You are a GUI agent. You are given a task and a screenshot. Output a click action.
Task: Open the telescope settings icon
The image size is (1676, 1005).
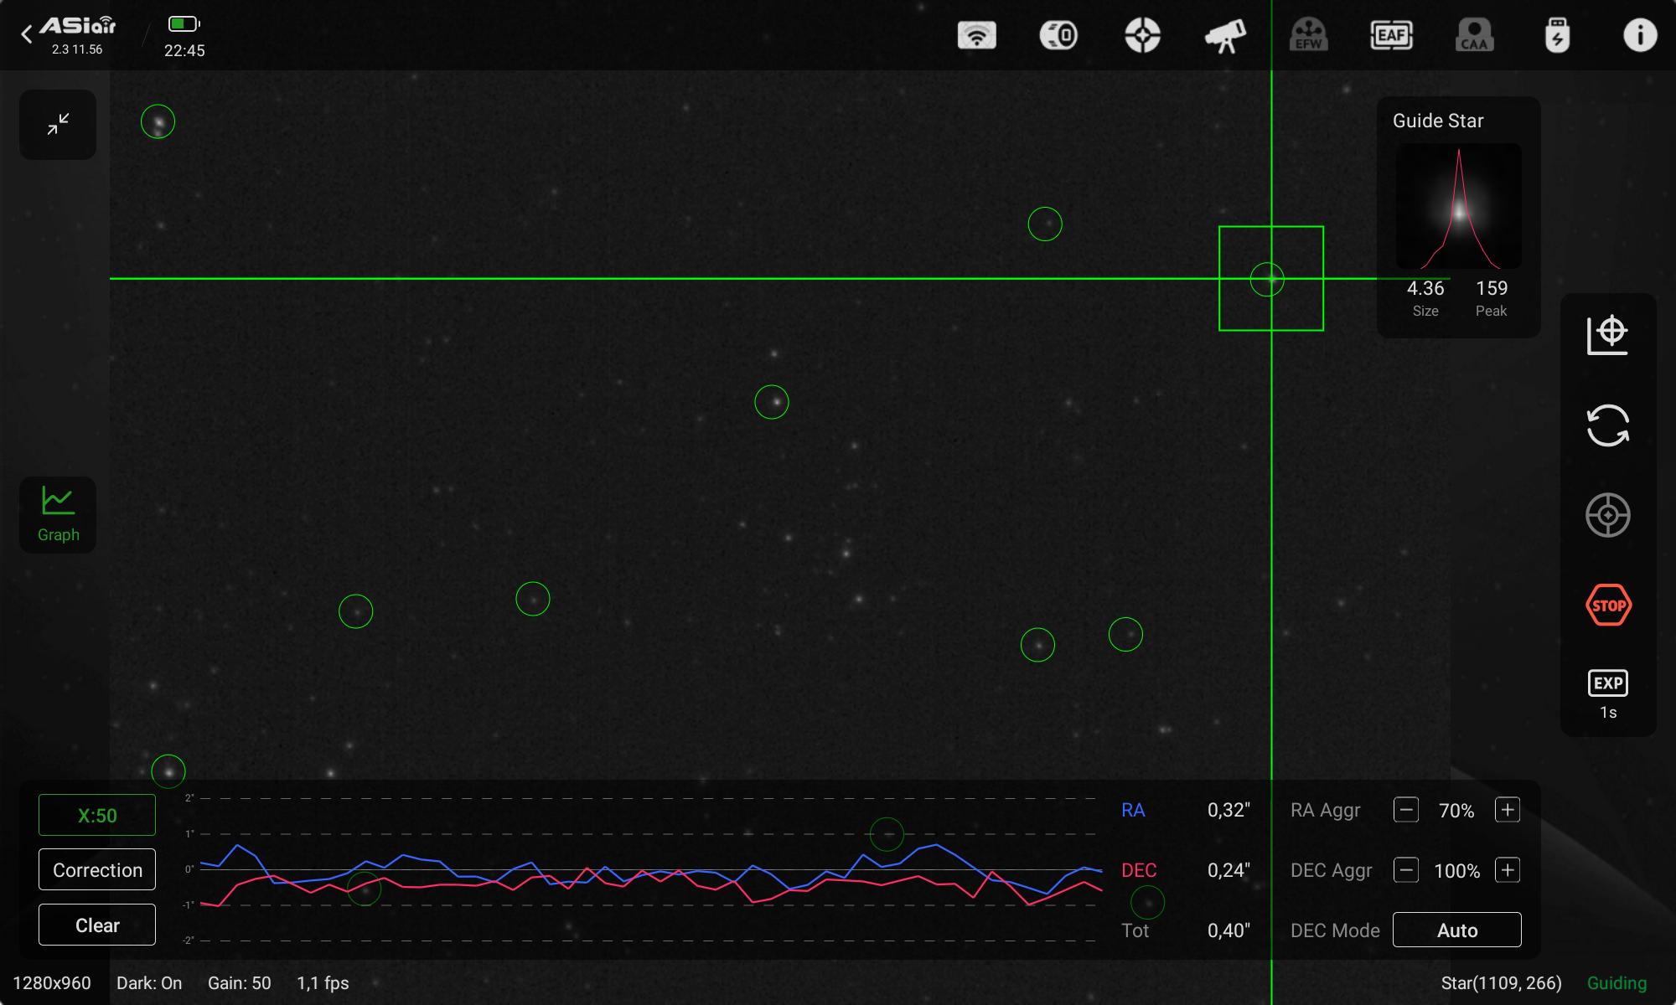(1224, 35)
